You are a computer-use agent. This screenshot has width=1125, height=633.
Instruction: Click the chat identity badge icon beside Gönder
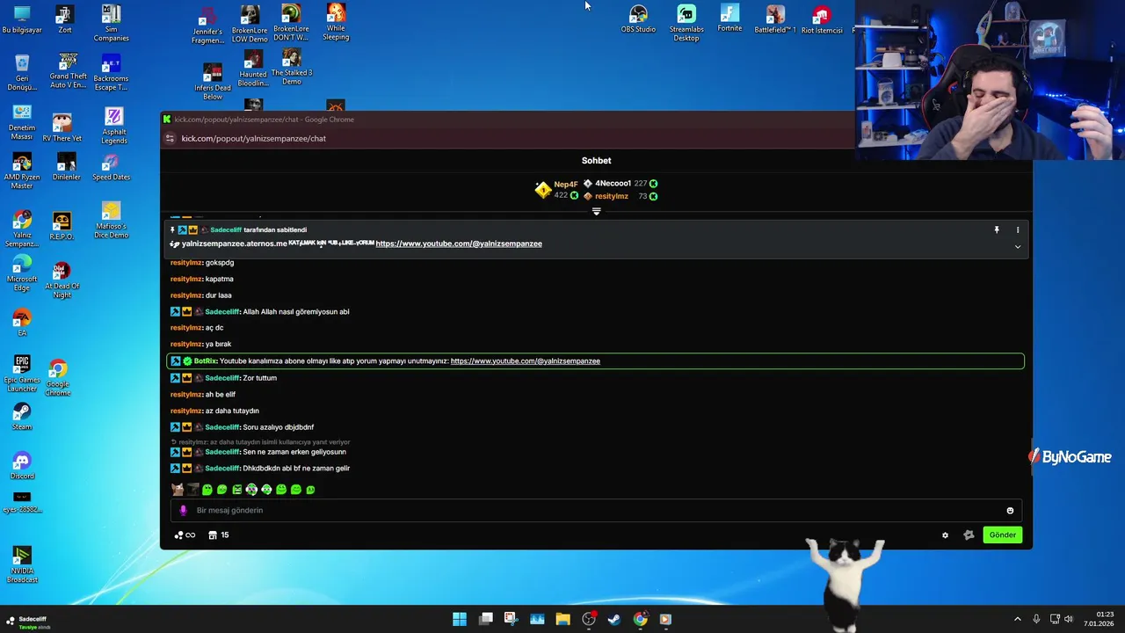point(969,535)
